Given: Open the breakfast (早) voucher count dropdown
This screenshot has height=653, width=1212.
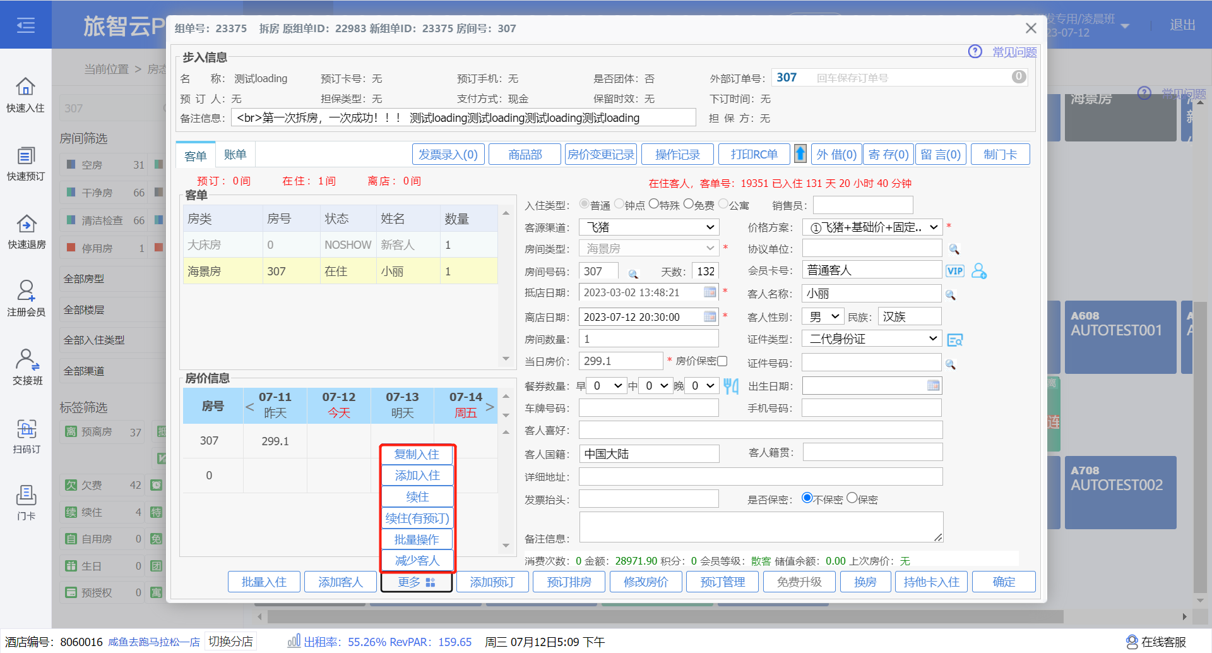Looking at the screenshot, I should pyautogui.click(x=606, y=386).
